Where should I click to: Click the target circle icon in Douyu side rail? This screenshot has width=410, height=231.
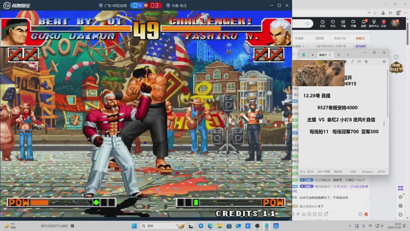[400, 206]
